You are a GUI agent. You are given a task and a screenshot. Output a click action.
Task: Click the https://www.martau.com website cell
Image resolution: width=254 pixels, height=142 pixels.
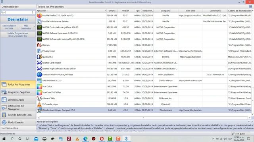(190, 80)
